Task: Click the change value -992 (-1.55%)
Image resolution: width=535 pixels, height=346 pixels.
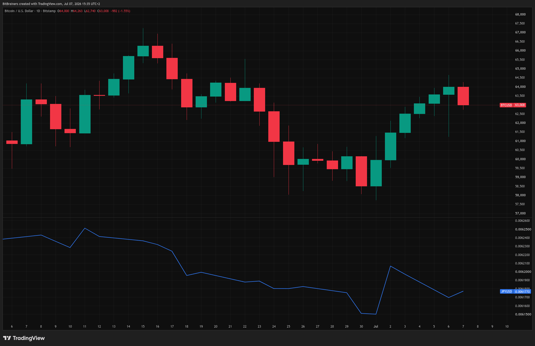Action: (120, 11)
